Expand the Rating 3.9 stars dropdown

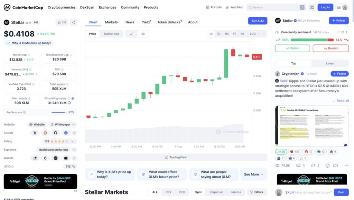73,141
